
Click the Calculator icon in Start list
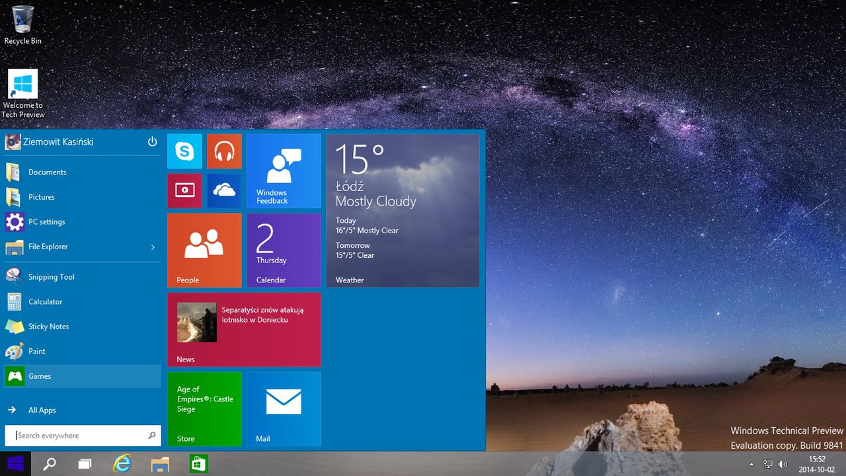tap(15, 301)
